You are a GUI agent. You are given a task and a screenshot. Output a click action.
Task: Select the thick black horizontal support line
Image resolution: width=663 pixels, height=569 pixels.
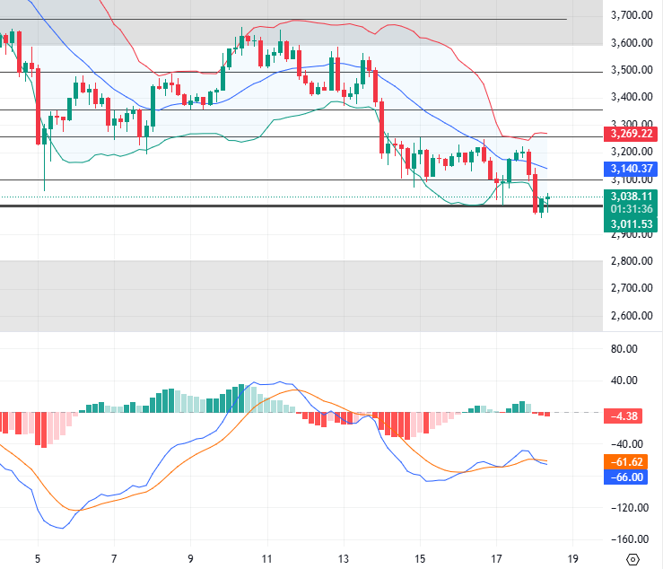pyautogui.click(x=269, y=206)
